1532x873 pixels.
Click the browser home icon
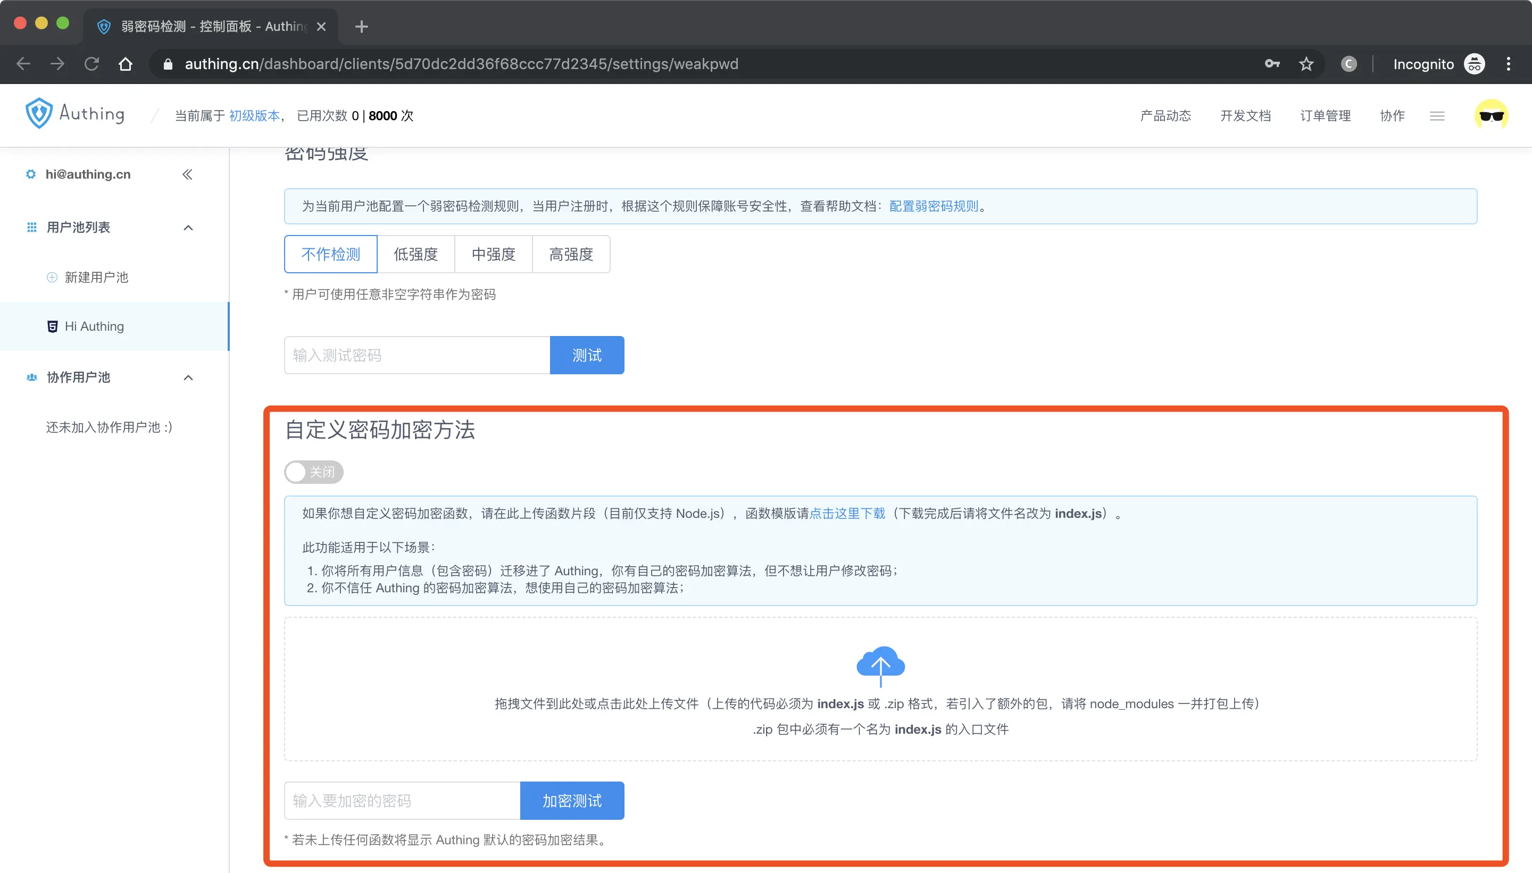(x=126, y=64)
